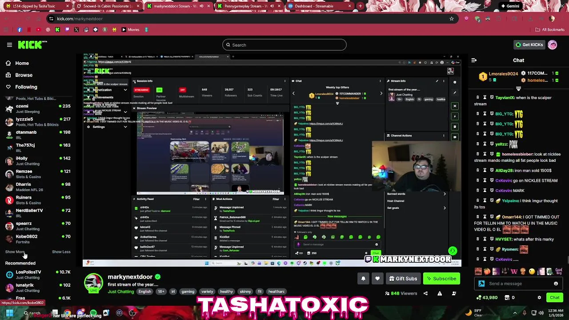
Task: Open chat settings gear icon
Action: [539, 297]
